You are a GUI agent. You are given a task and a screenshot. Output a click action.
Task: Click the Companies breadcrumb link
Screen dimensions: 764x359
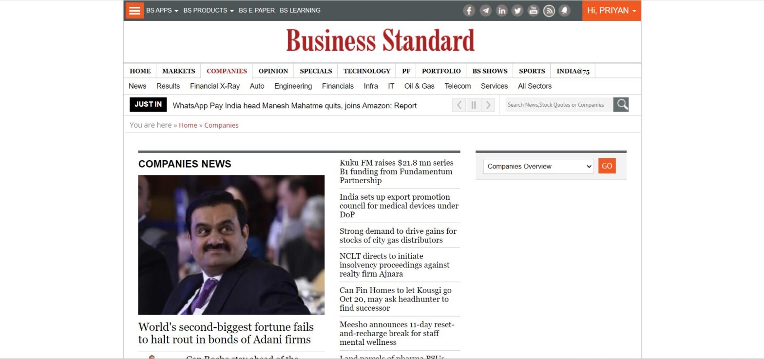(221, 125)
